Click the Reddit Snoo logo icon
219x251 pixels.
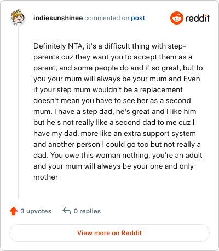pyautogui.click(x=176, y=18)
